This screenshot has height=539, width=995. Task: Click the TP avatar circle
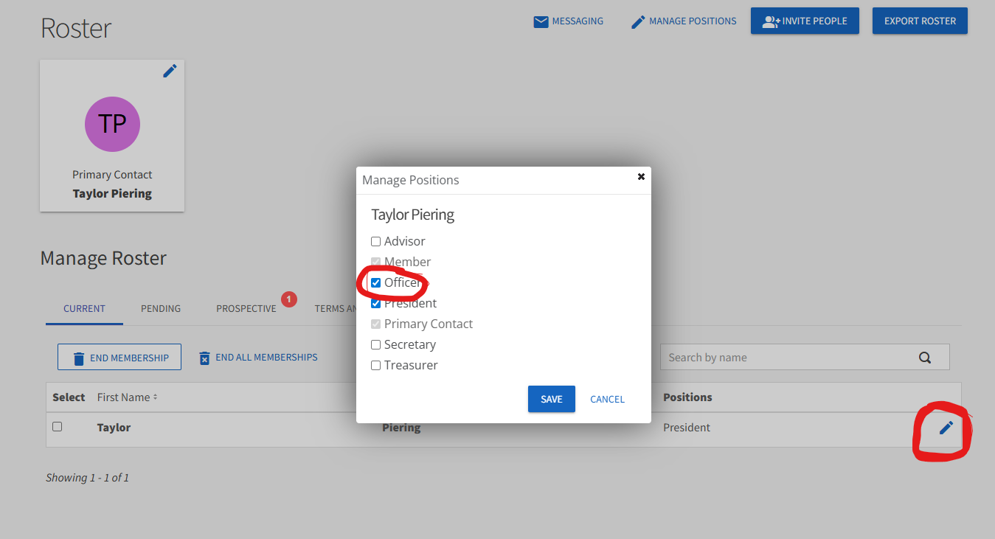(112, 124)
